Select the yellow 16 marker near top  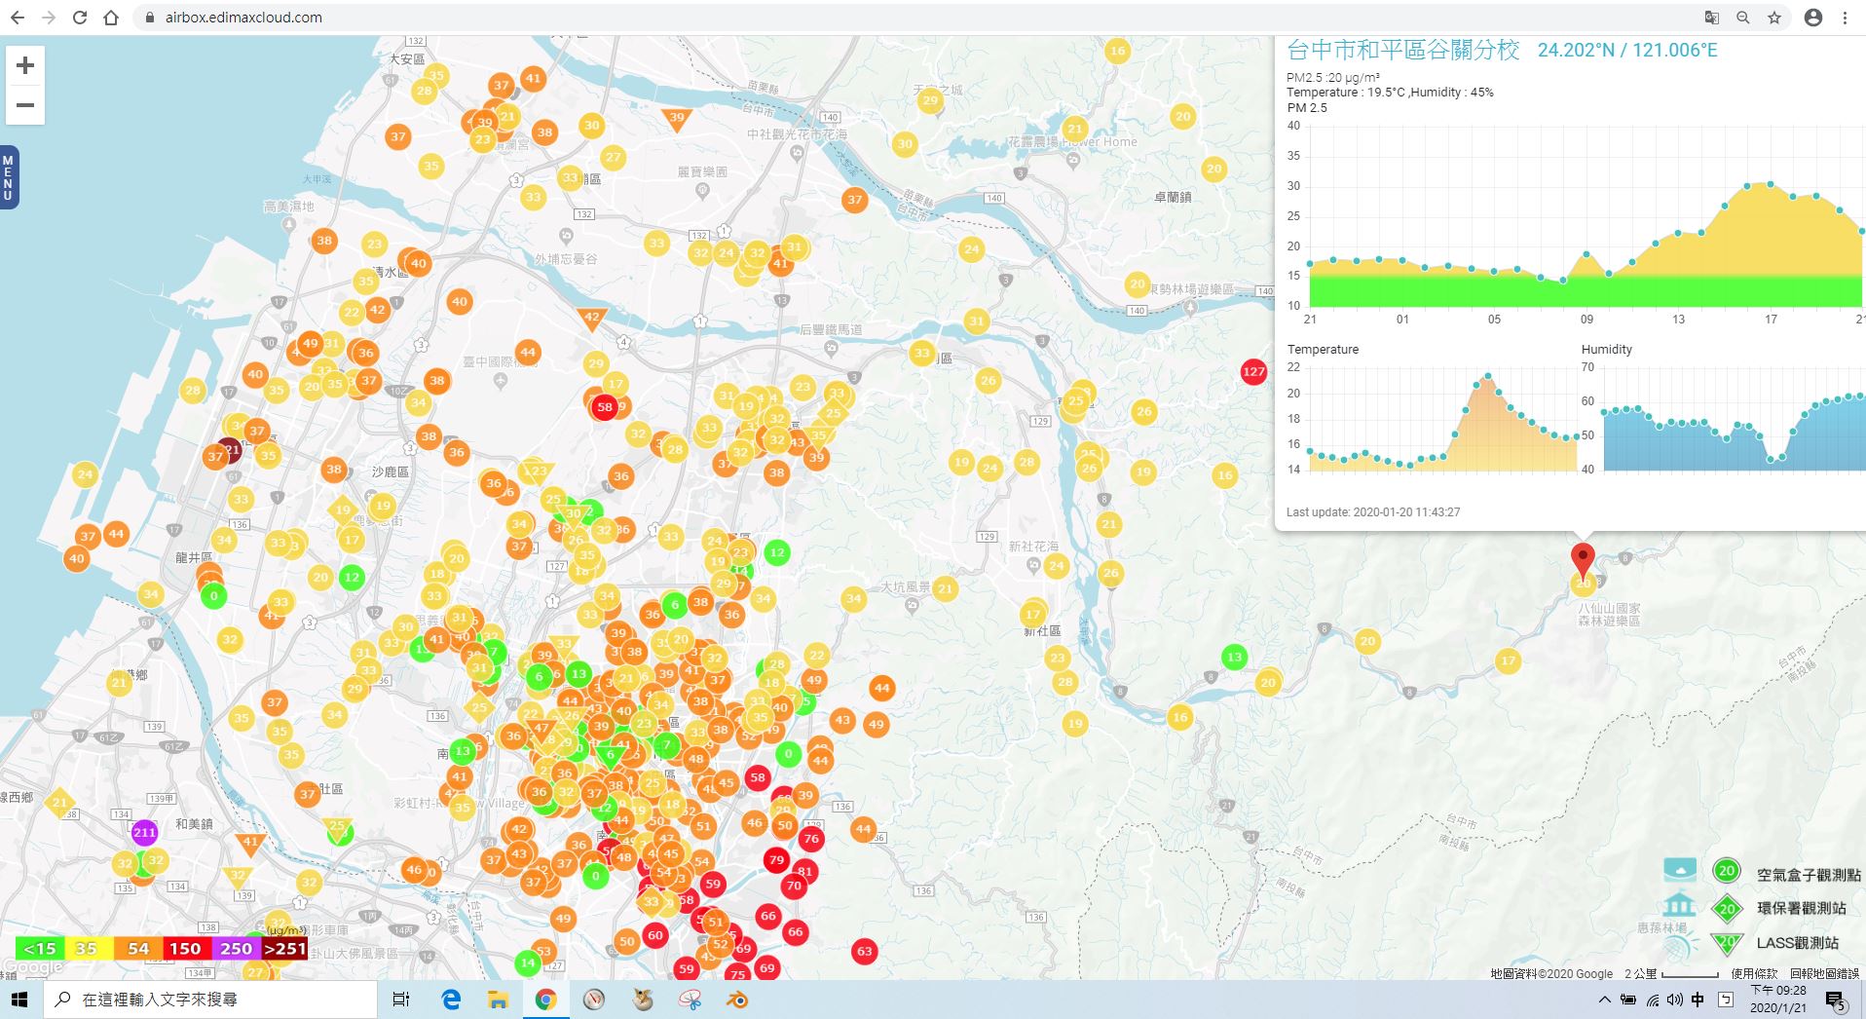[1117, 51]
